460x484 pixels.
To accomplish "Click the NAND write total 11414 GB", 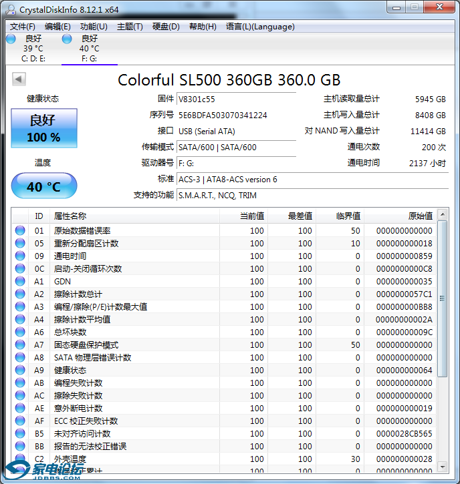I will tap(428, 132).
